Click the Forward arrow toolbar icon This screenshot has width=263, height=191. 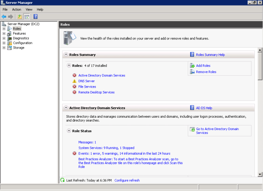(x=10, y=17)
